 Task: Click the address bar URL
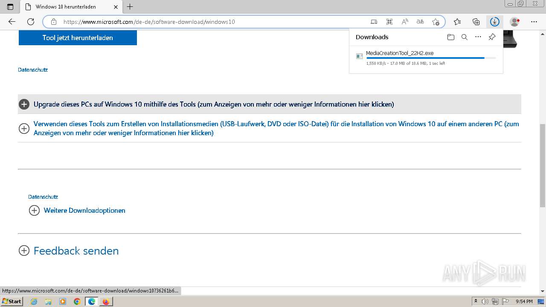point(149,22)
